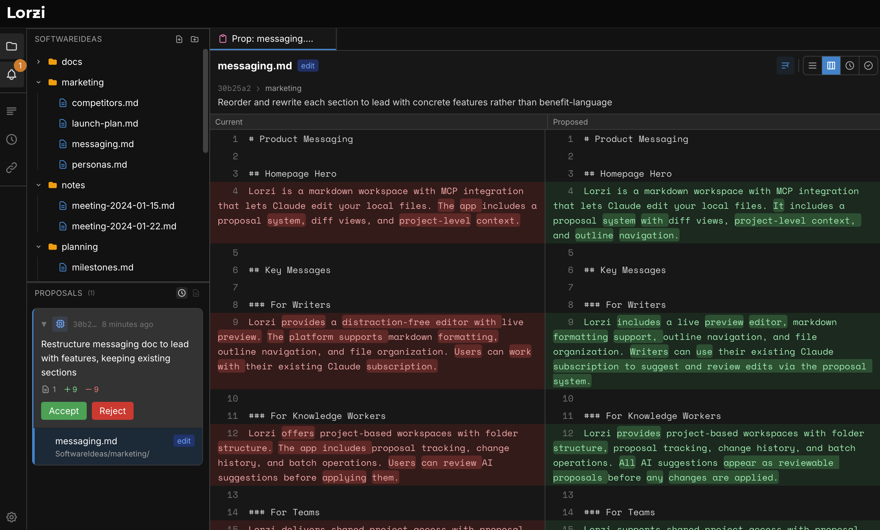Collapse the marketing folder

pos(39,82)
